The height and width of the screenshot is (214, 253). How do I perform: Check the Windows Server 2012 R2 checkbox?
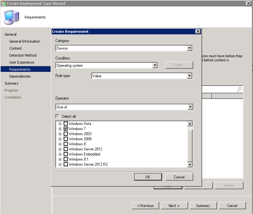point(66,164)
